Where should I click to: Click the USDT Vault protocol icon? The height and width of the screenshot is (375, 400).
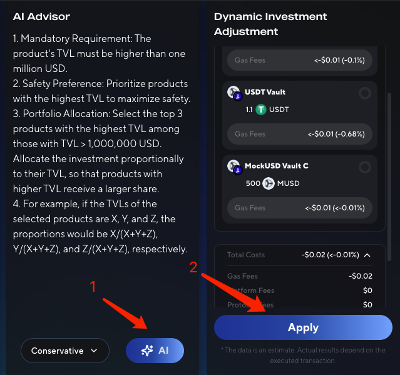[x=235, y=93]
